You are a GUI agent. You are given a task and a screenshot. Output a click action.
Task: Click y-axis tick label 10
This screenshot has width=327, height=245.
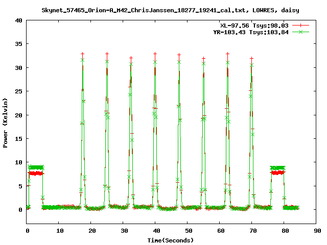click(18, 162)
